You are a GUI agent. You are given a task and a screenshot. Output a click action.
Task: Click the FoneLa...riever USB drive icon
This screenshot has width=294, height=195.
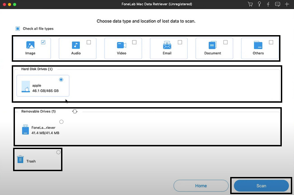click(x=25, y=130)
